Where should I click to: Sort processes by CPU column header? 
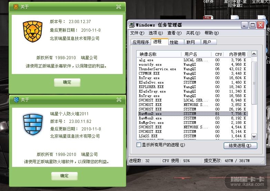coord(218,54)
